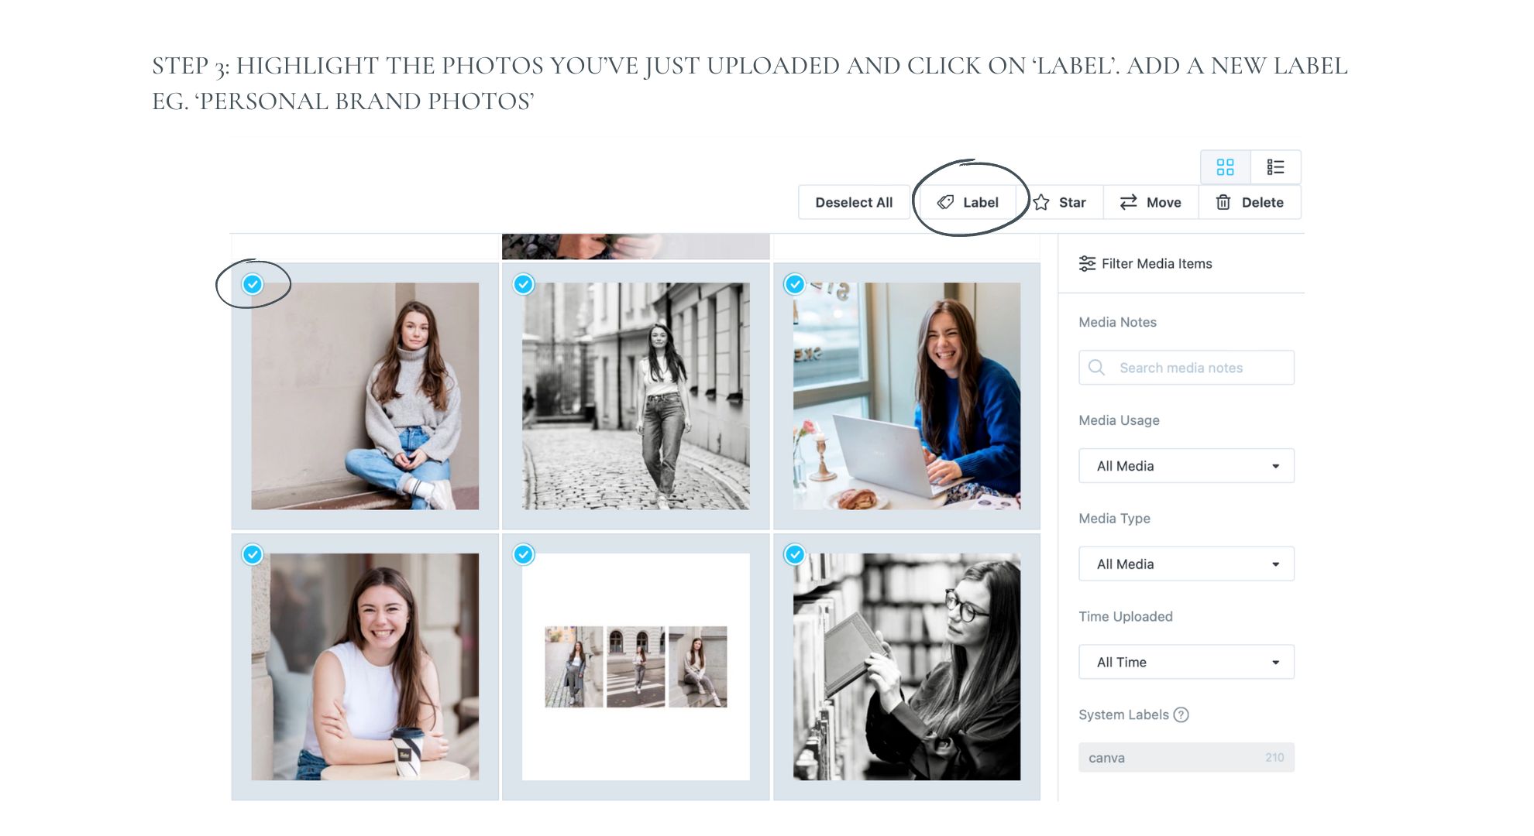Screen dimensions: 1534x836
Task: Uncheck the gray sweater photo checkbox
Action: [x=253, y=284]
